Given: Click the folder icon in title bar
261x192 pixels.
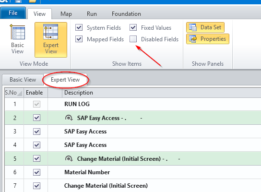Looking at the screenshot, I should point(33,1).
